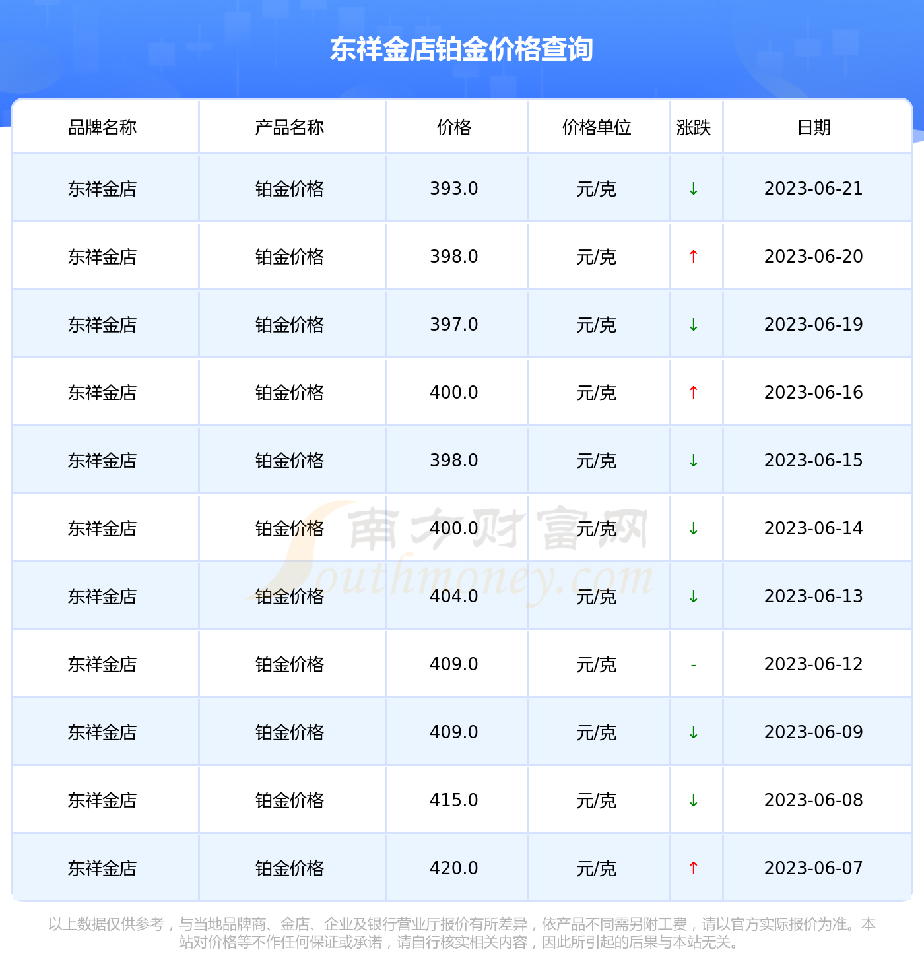Select the price 393.0
The width and height of the screenshot is (924, 960).
click(x=454, y=189)
